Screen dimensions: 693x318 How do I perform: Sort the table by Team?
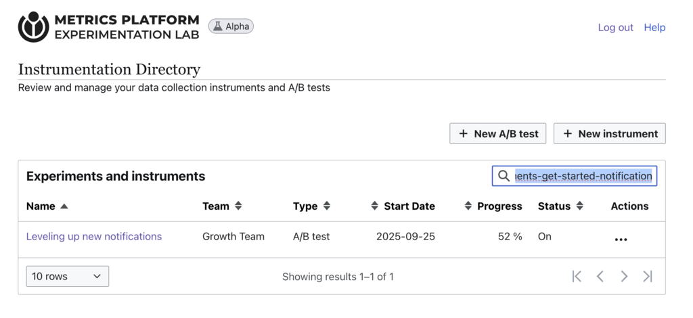(x=222, y=206)
